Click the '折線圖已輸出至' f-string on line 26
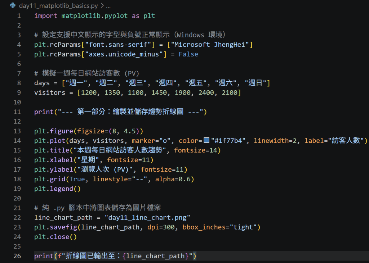 coord(125,256)
